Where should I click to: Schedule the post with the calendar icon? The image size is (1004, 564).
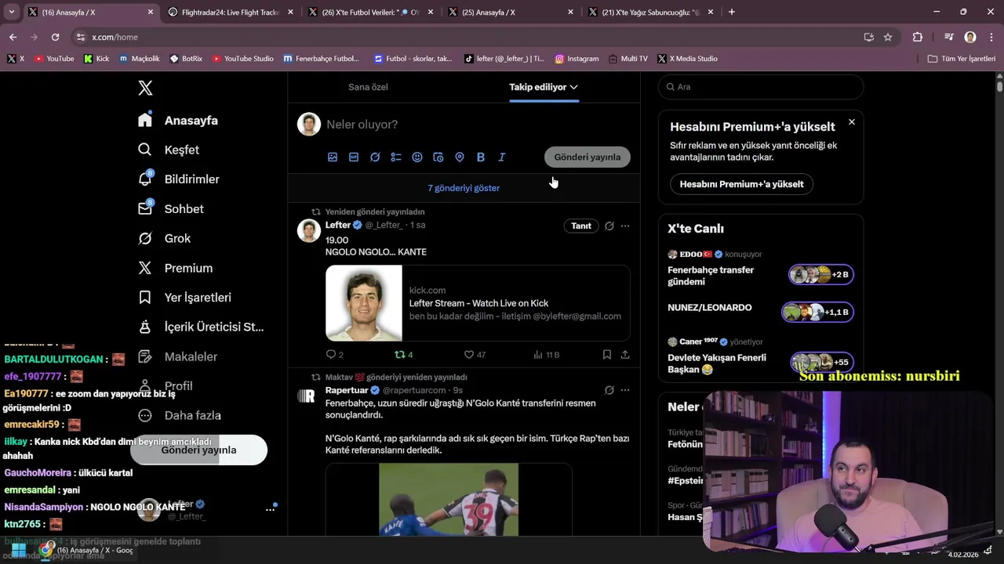pyautogui.click(x=438, y=157)
